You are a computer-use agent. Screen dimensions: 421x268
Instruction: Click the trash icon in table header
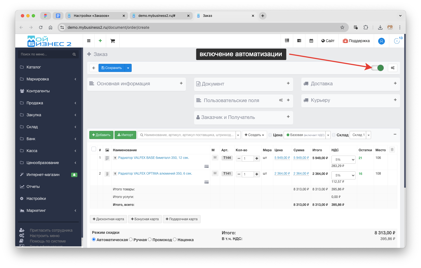pos(392,150)
